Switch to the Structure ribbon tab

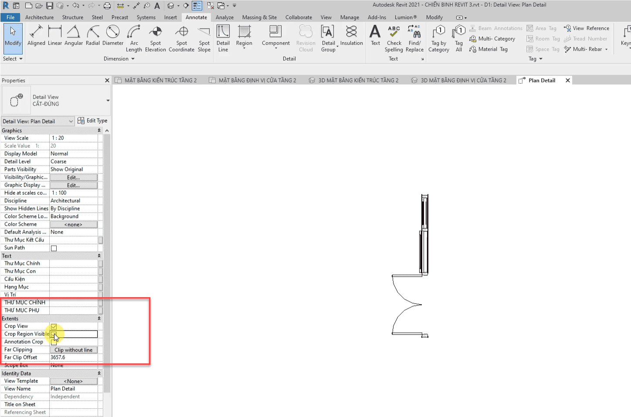73,17
